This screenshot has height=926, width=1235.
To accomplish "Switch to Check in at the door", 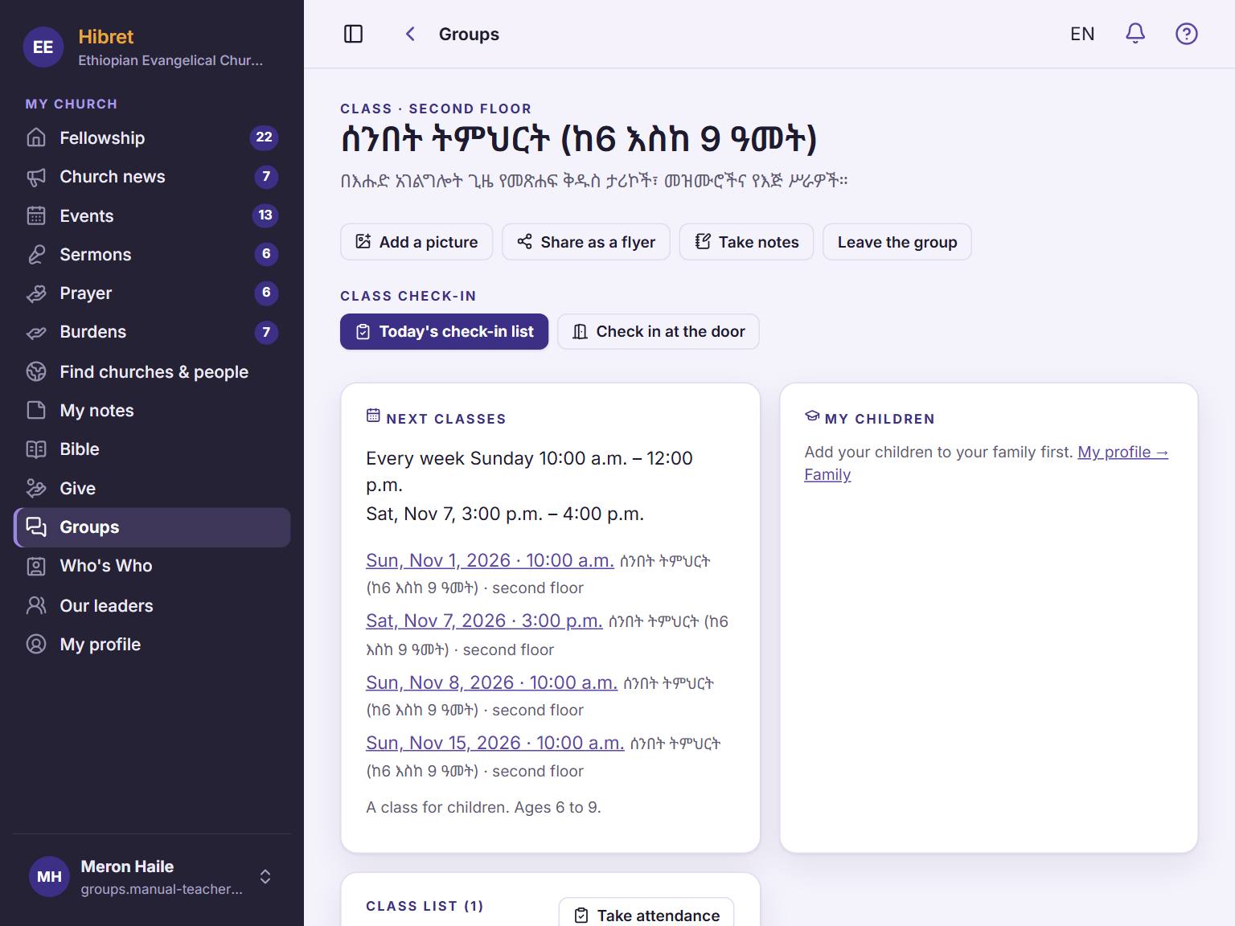I will [659, 331].
